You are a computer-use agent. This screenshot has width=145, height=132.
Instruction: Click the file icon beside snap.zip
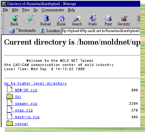click(10, 109)
